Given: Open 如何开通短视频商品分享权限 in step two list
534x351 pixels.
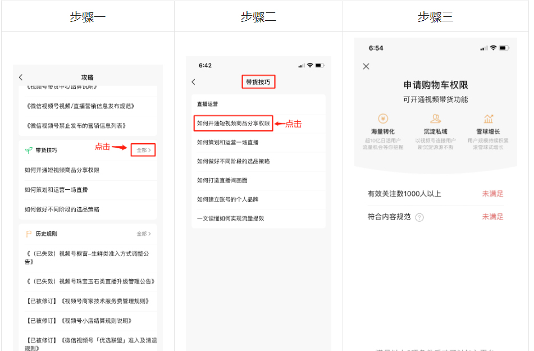Looking at the screenshot, I should tap(233, 123).
